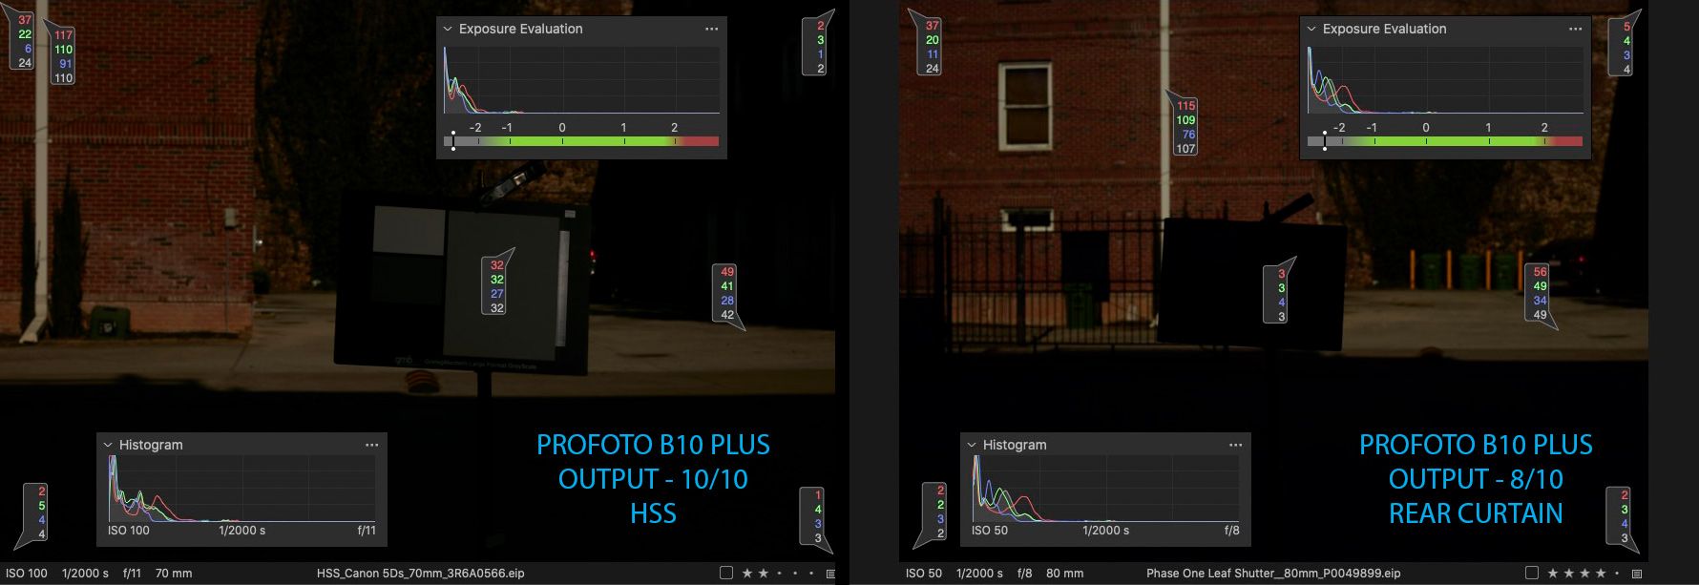1699x585 pixels.
Task: Click ISO 100 in bottom status bar
Action: pos(27,574)
